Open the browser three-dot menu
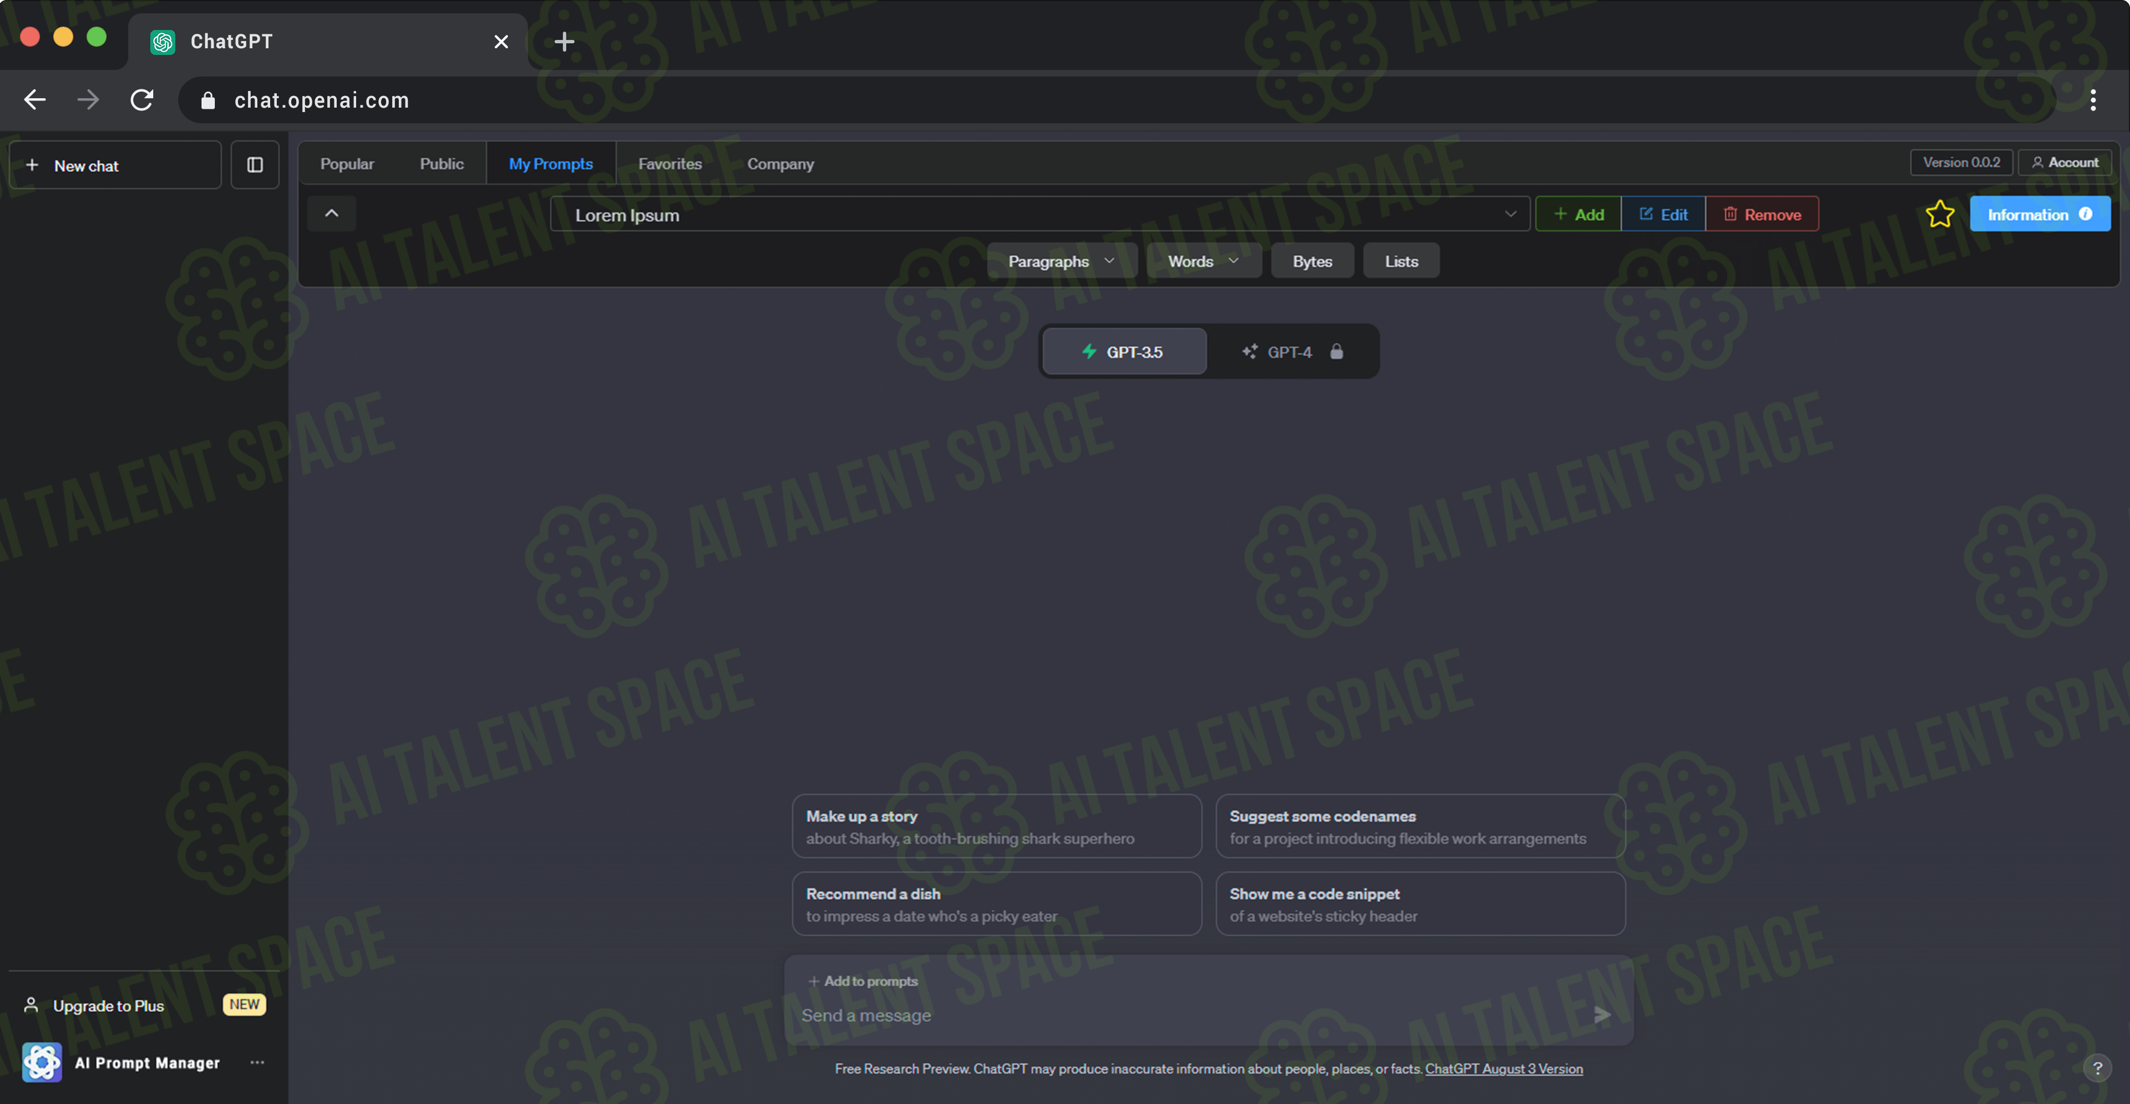The image size is (2130, 1104). 2093,100
